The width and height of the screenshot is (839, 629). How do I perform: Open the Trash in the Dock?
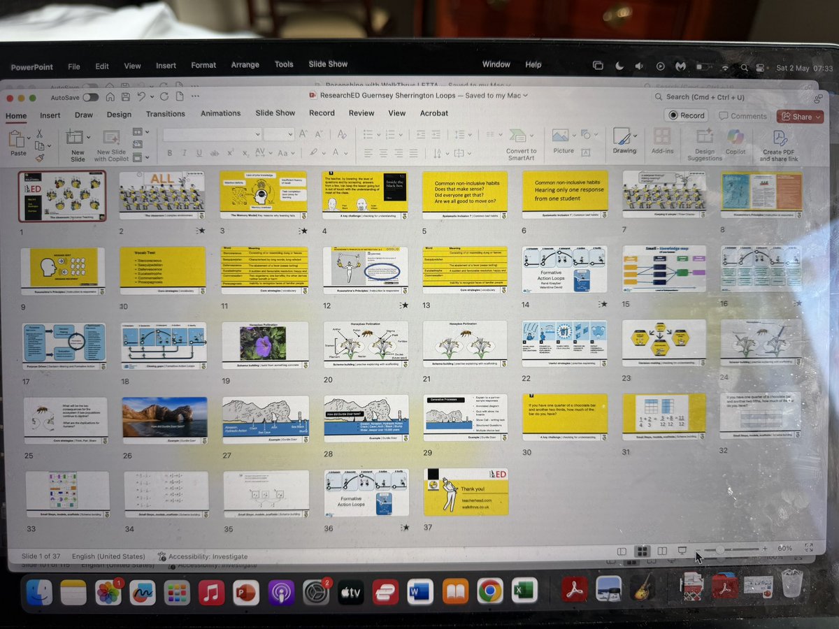[x=792, y=584]
